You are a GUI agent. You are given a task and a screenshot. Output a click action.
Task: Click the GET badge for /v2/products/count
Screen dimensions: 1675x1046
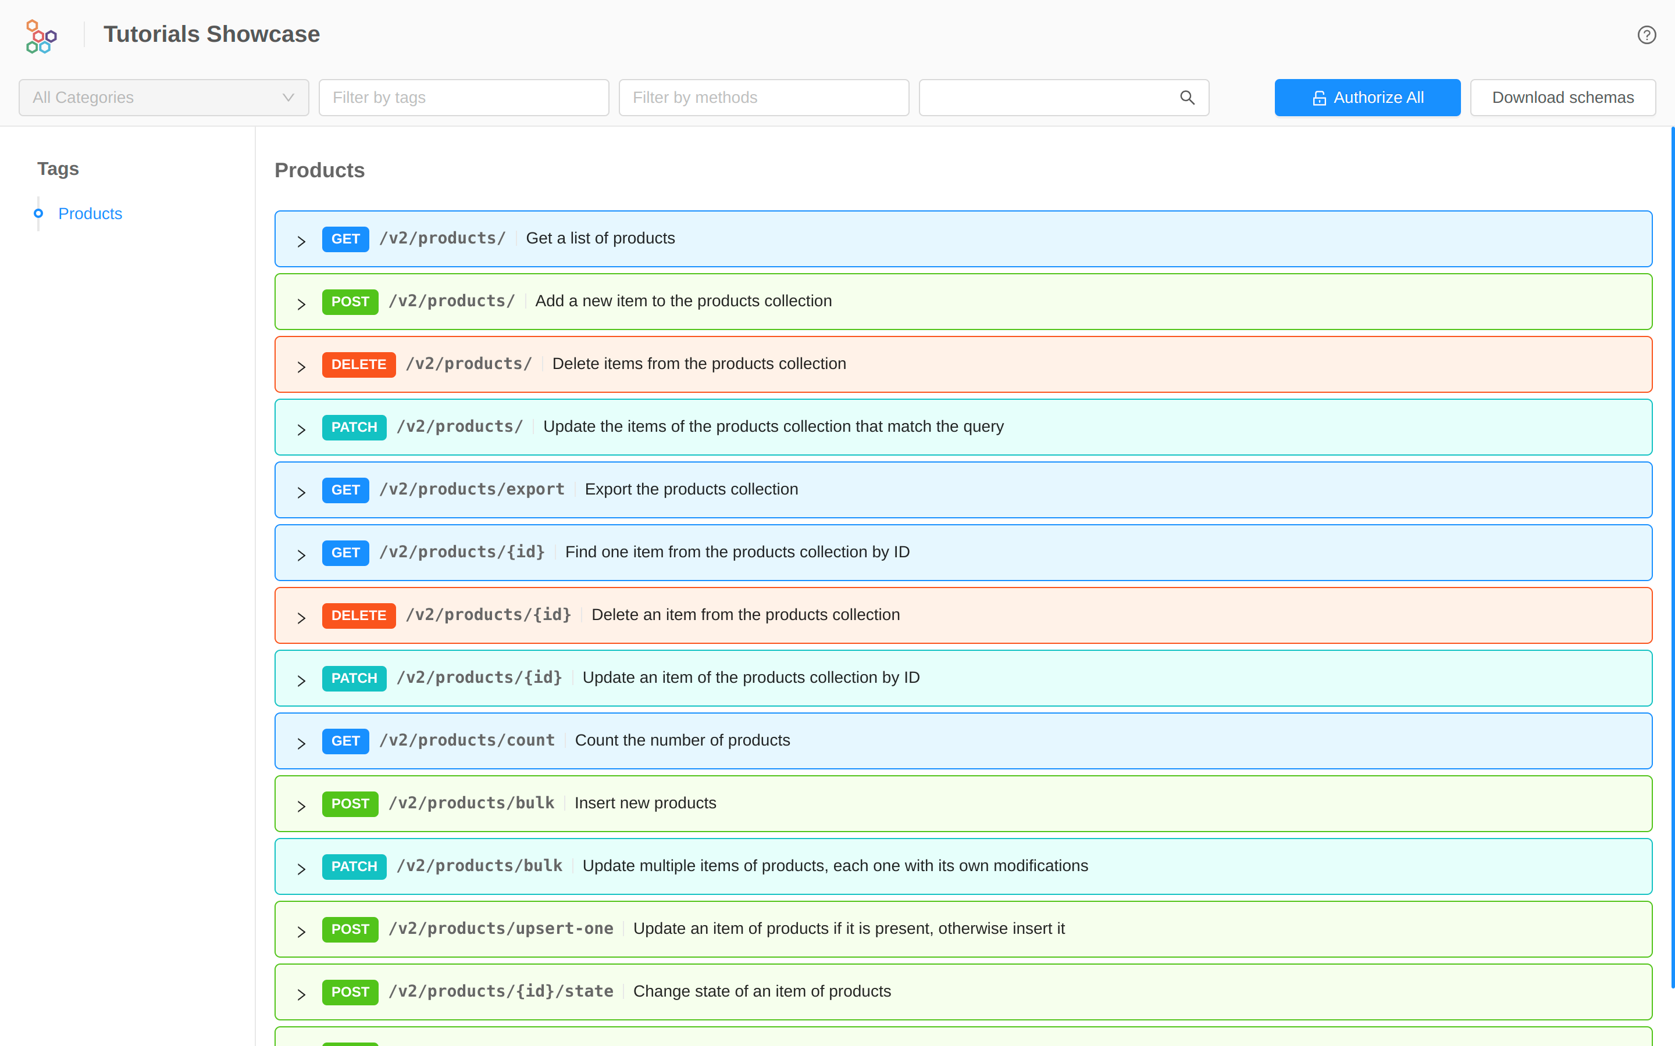(345, 741)
